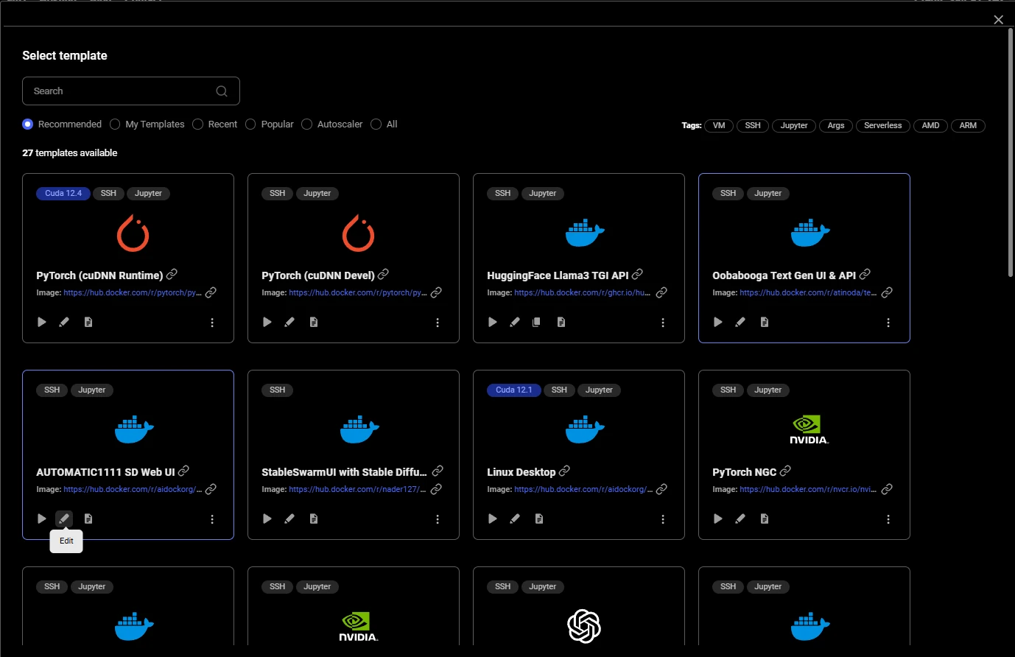Toggle the Serverless tag filter
The height and width of the screenshot is (657, 1015).
[883, 126]
